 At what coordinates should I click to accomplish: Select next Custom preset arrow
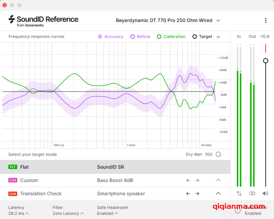pos(197,180)
